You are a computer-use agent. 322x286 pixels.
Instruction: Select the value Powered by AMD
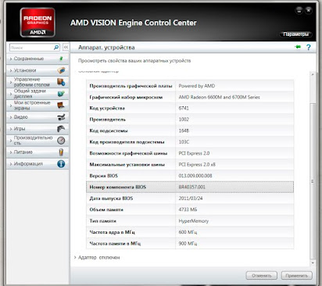pyautogui.click(x=197, y=86)
